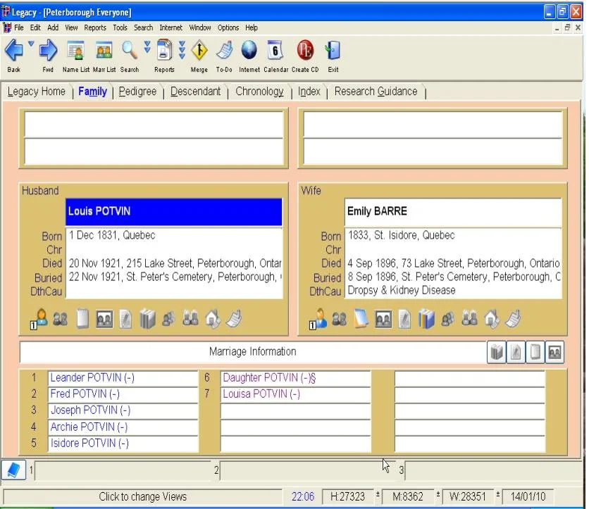Screen dimensions: 589x509
Task: Select wife name Emily BARRE
Action: [x=452, y=212]
